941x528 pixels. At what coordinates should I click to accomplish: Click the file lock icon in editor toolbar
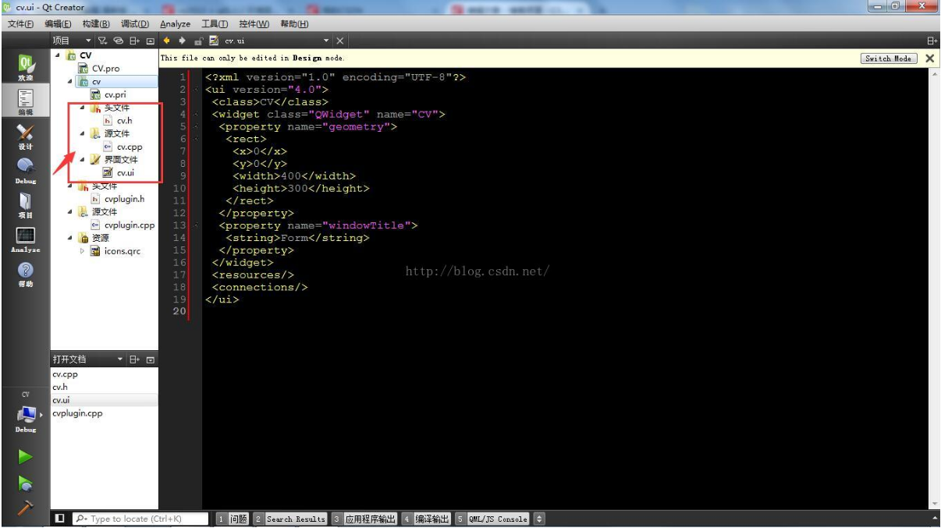[x=198, y=41]
